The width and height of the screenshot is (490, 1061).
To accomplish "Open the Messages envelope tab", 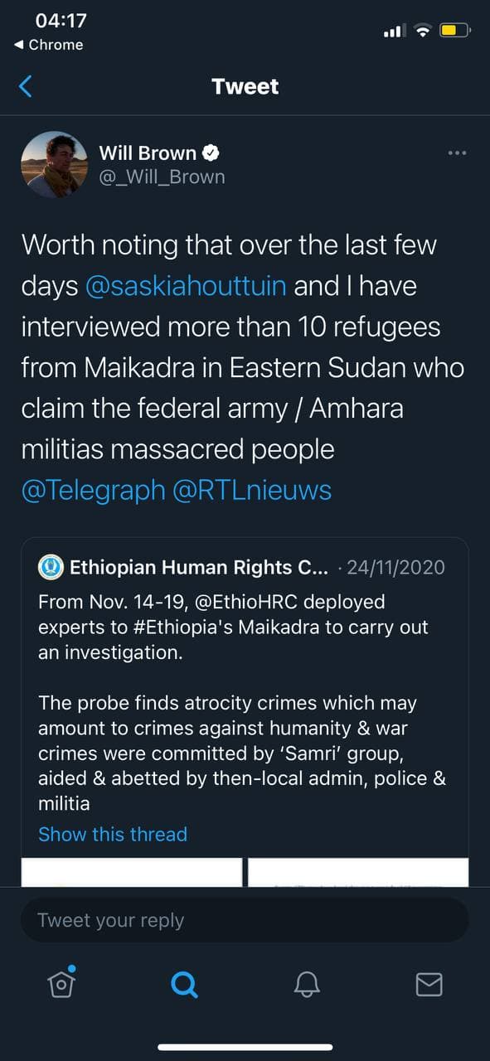I will [x=429, y=984].
